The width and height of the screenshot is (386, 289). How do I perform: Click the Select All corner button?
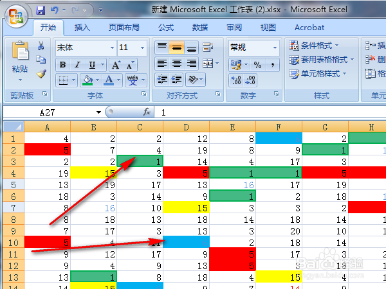coord(14,127)
